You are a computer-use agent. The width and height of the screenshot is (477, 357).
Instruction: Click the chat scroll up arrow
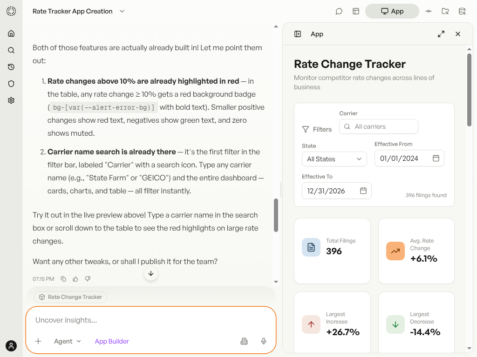(276, 26)
